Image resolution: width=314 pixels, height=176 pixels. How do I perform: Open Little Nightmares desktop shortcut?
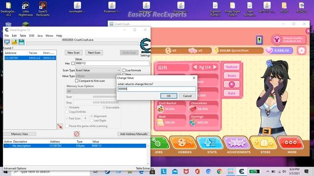pos(26,9)
